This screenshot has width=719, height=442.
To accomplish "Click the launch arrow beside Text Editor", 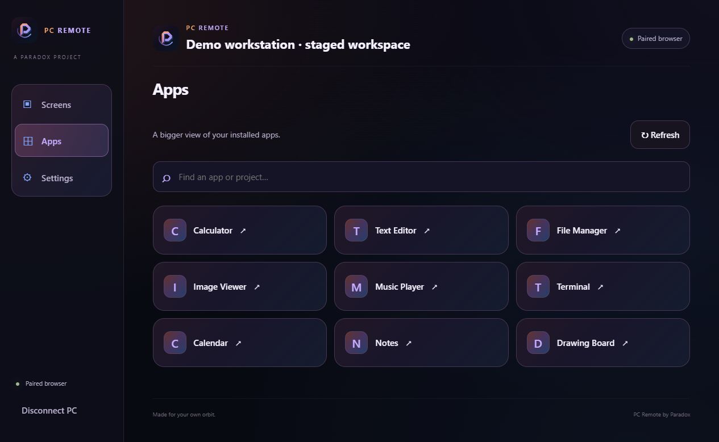I will pos(427,231).
